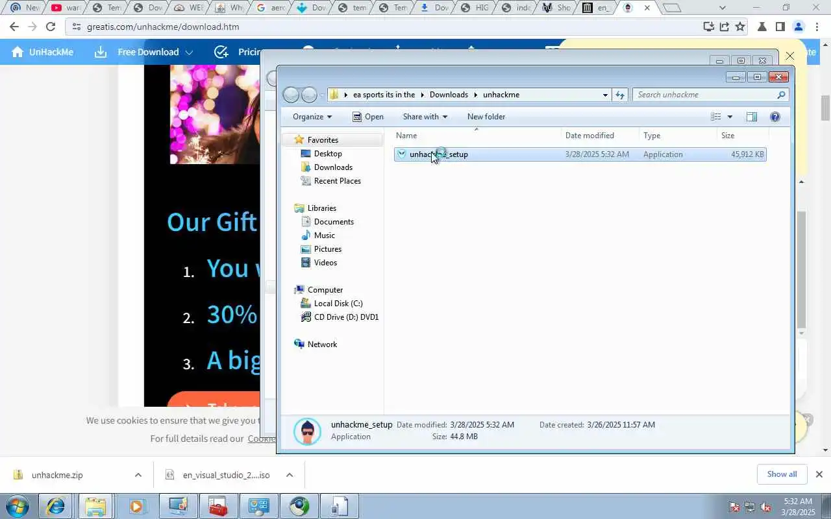The height and width of the screenshot is (519, 831).
Task: Expand unhackme.zip download options
Action: click(x=138, y=475)
